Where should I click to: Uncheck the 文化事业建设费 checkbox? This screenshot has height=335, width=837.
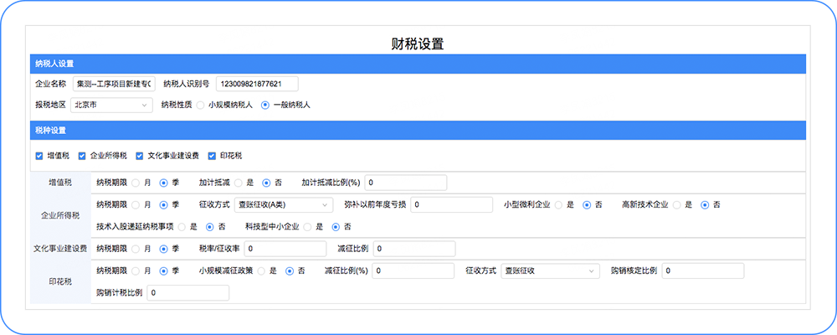tap(139, 156)
